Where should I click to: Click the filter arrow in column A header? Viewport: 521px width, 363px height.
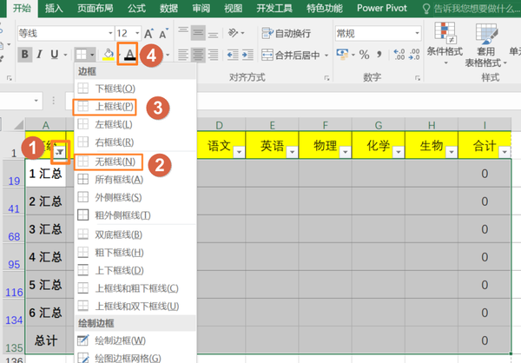tap(60, 150)
